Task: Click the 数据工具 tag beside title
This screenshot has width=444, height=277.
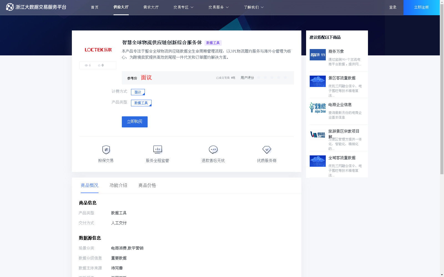Action: click(x=213, y=43)
